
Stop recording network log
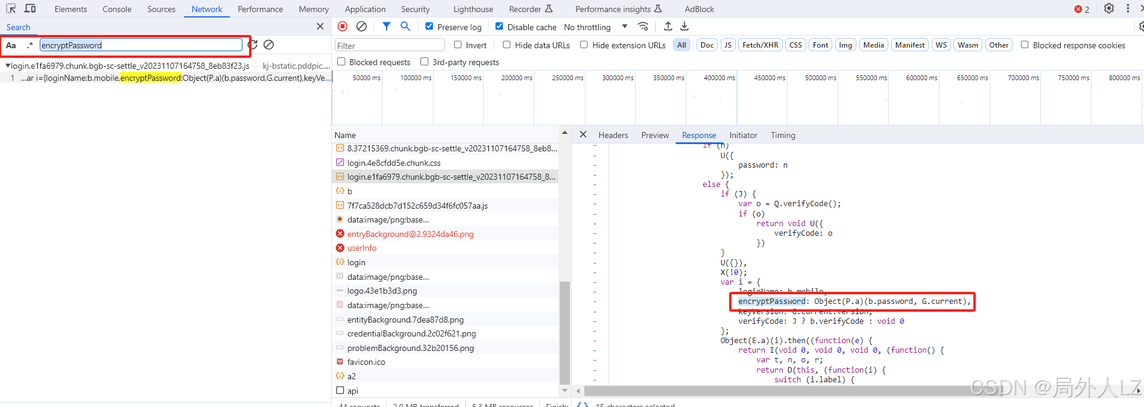point(343,27)
